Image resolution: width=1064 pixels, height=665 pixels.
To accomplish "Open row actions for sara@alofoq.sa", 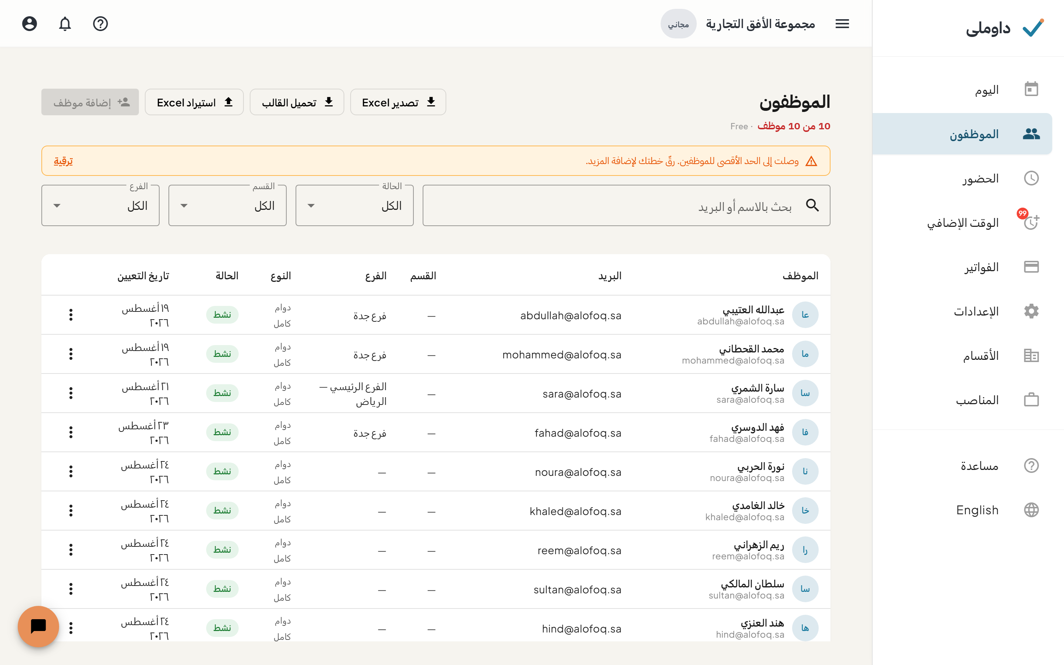I will 71,393.
